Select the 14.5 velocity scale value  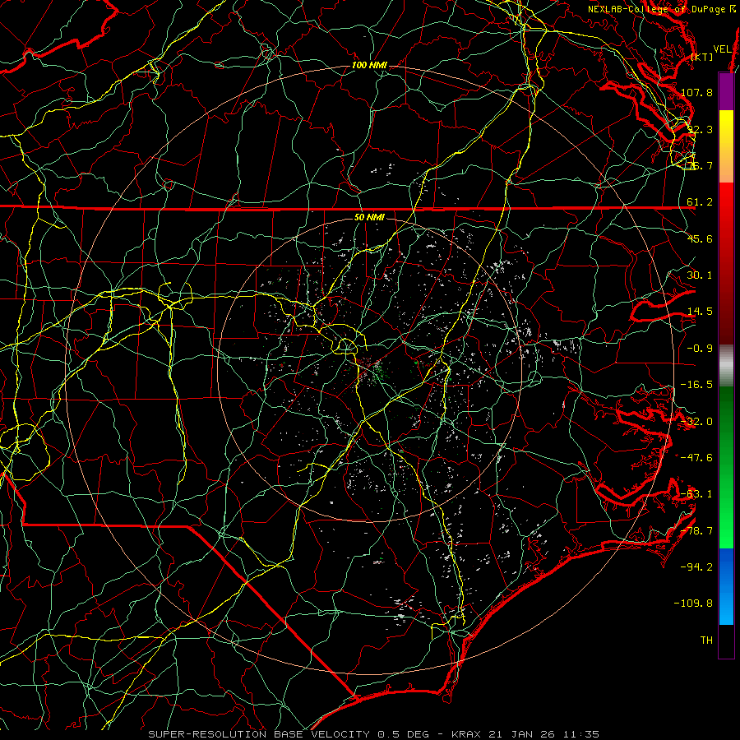700,312
